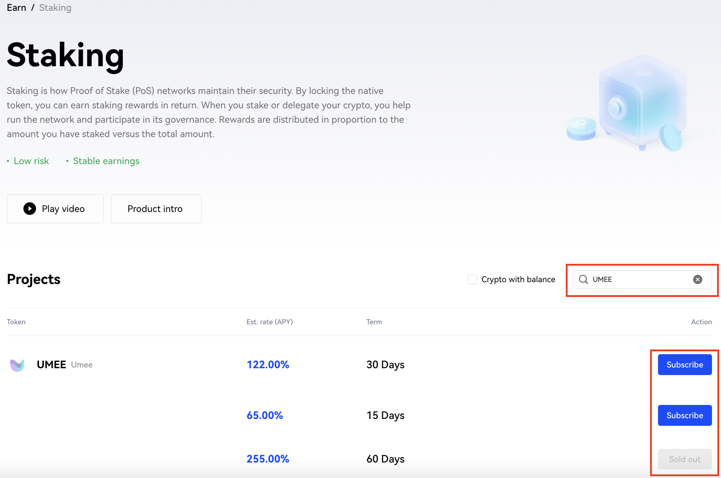This screenshot has width=721, height=478.
Task: Click the 255.00% APY rate
Action: (268, 459)
